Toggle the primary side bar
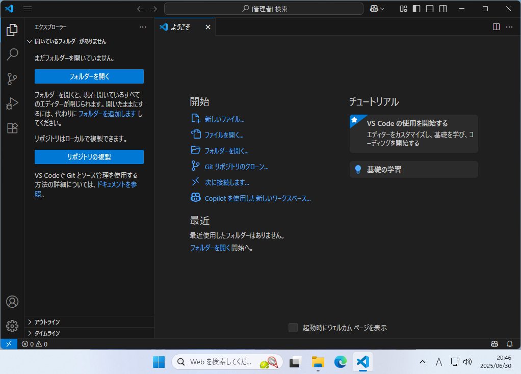Image resolution: width=521 pixels, height=374 pixels. pyautogui.click(x=416, y=9)
